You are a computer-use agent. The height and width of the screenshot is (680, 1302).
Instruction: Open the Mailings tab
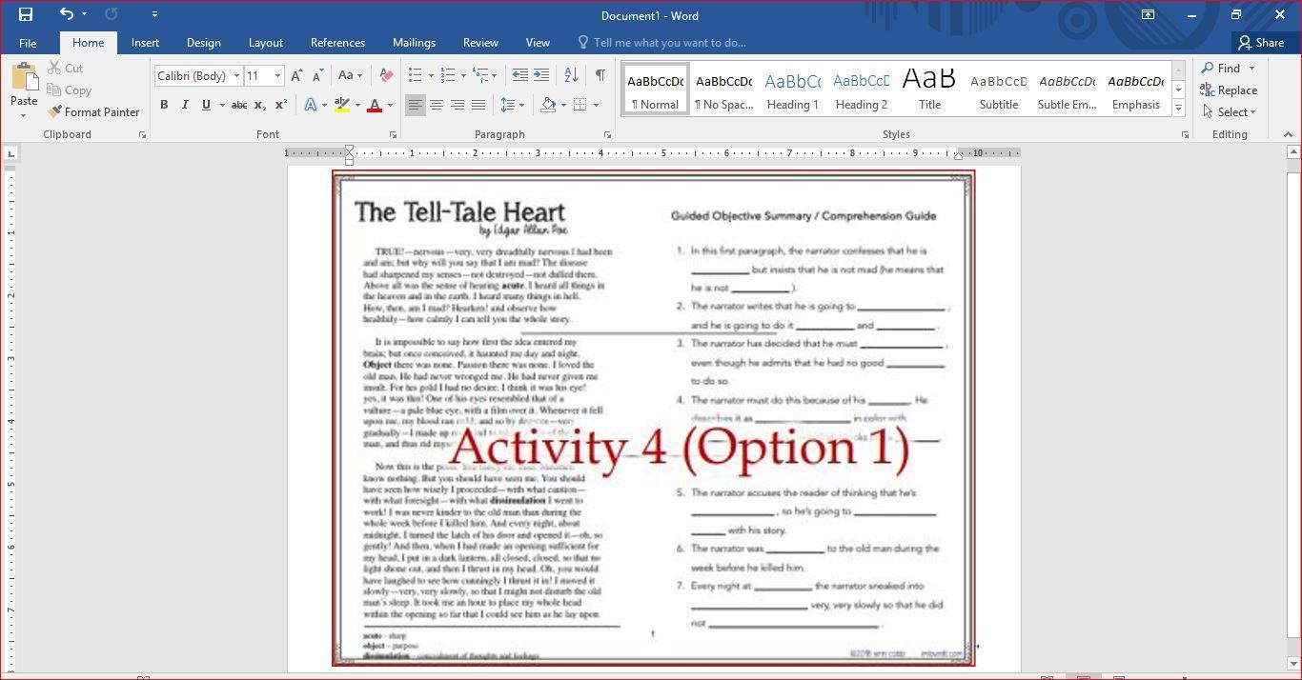click(x=414, y=43)
